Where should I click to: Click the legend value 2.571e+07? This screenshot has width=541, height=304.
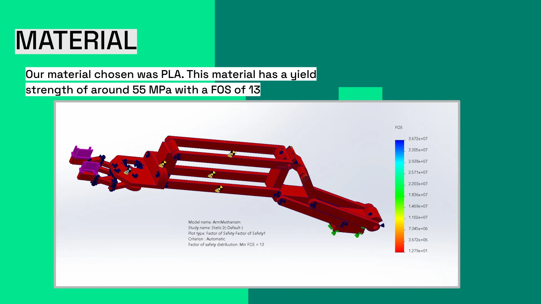coord(418,172)
